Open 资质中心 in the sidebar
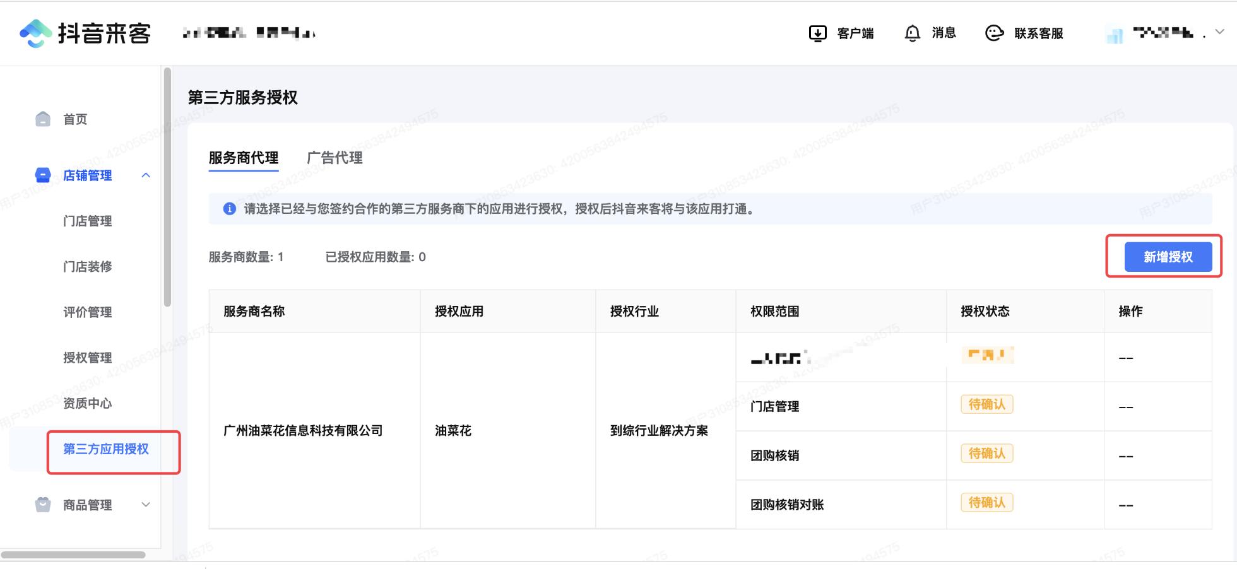Screen dimensions: 1237x569 tap(88, 403)
